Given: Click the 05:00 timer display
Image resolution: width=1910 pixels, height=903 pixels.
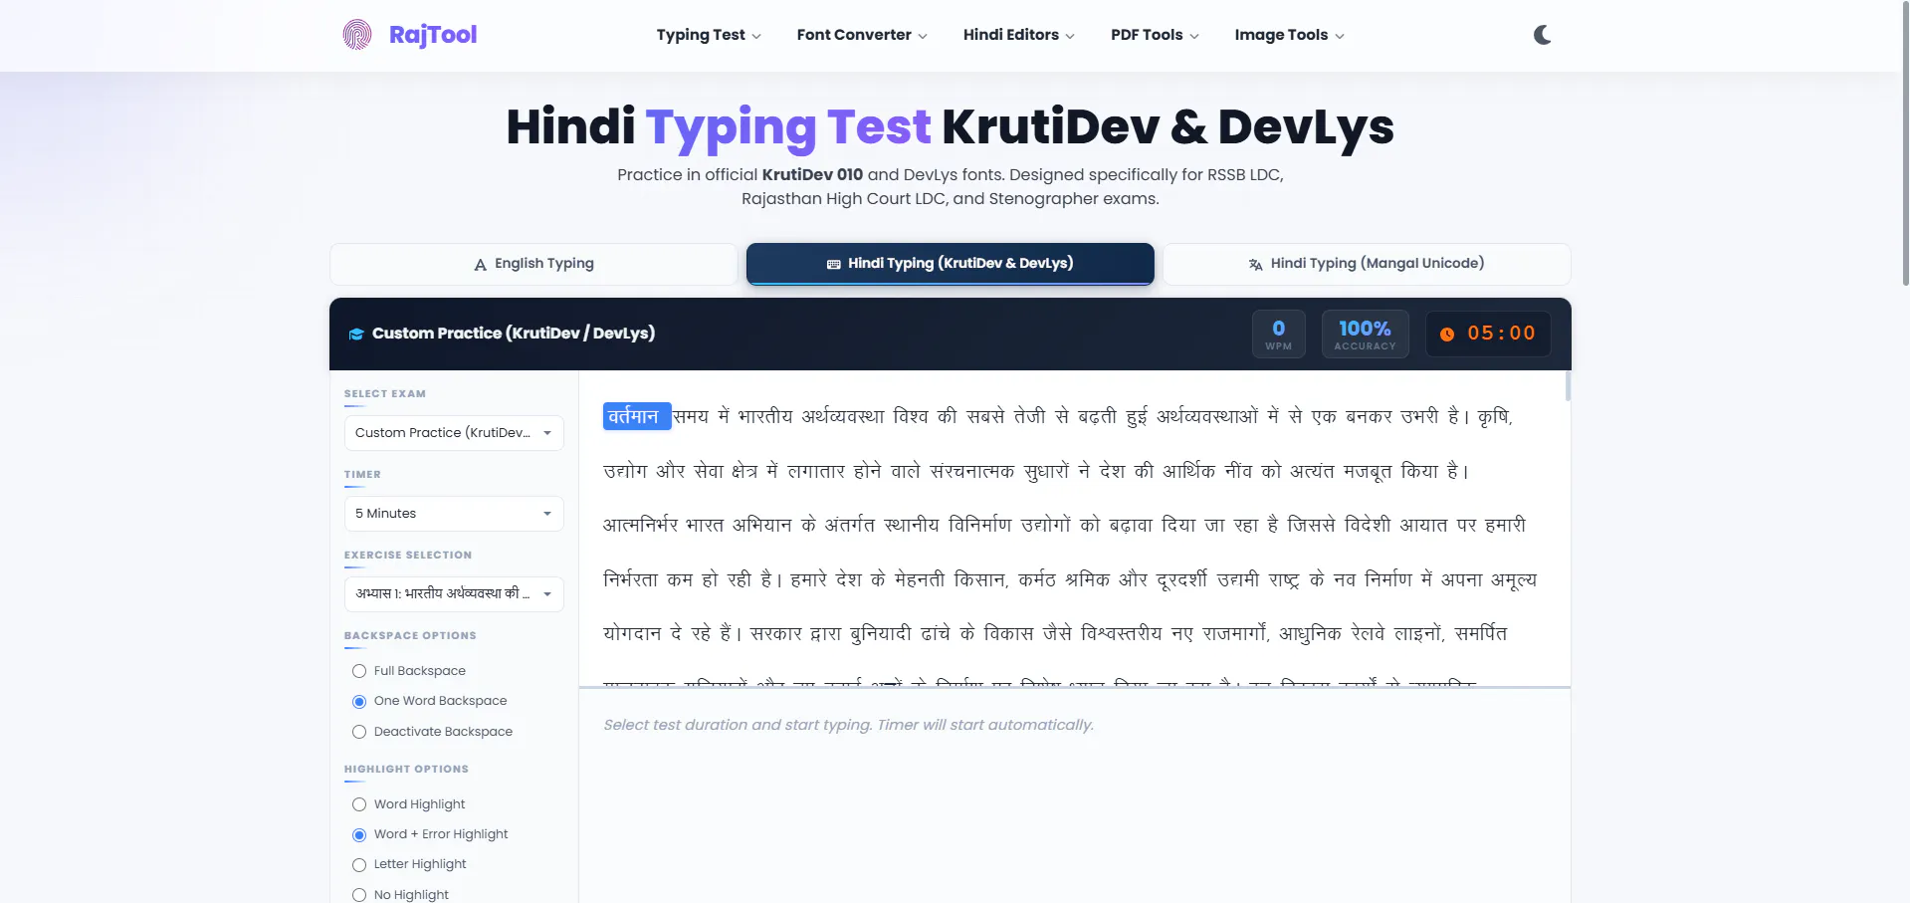Looking at the screenshot, I should point(1488,334).
